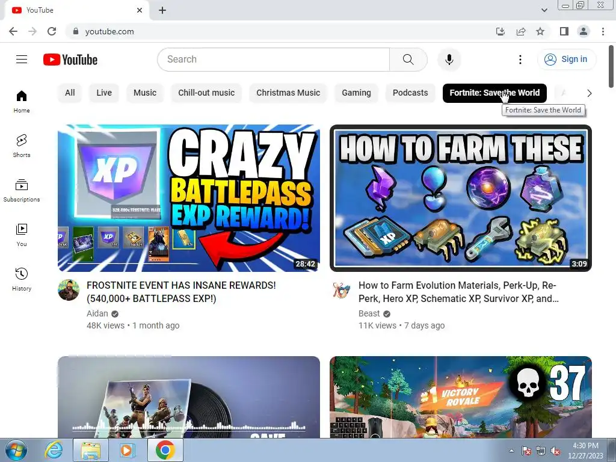The height and width of the screenshot is (462, 616).
Task: Open Aidan channel name link
Action: [x=97, y=313]
